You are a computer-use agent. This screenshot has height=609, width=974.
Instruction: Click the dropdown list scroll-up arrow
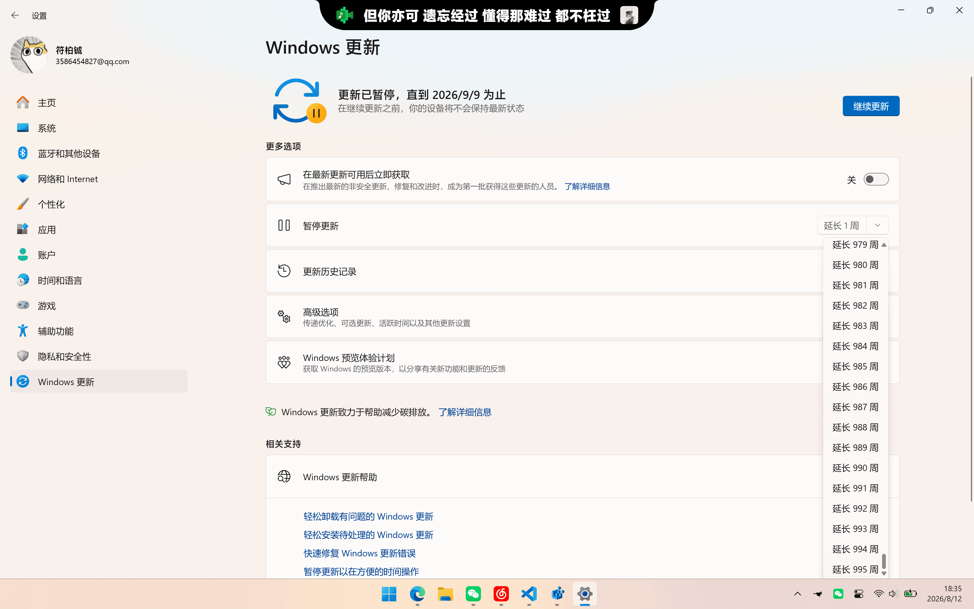coord(884,245)
